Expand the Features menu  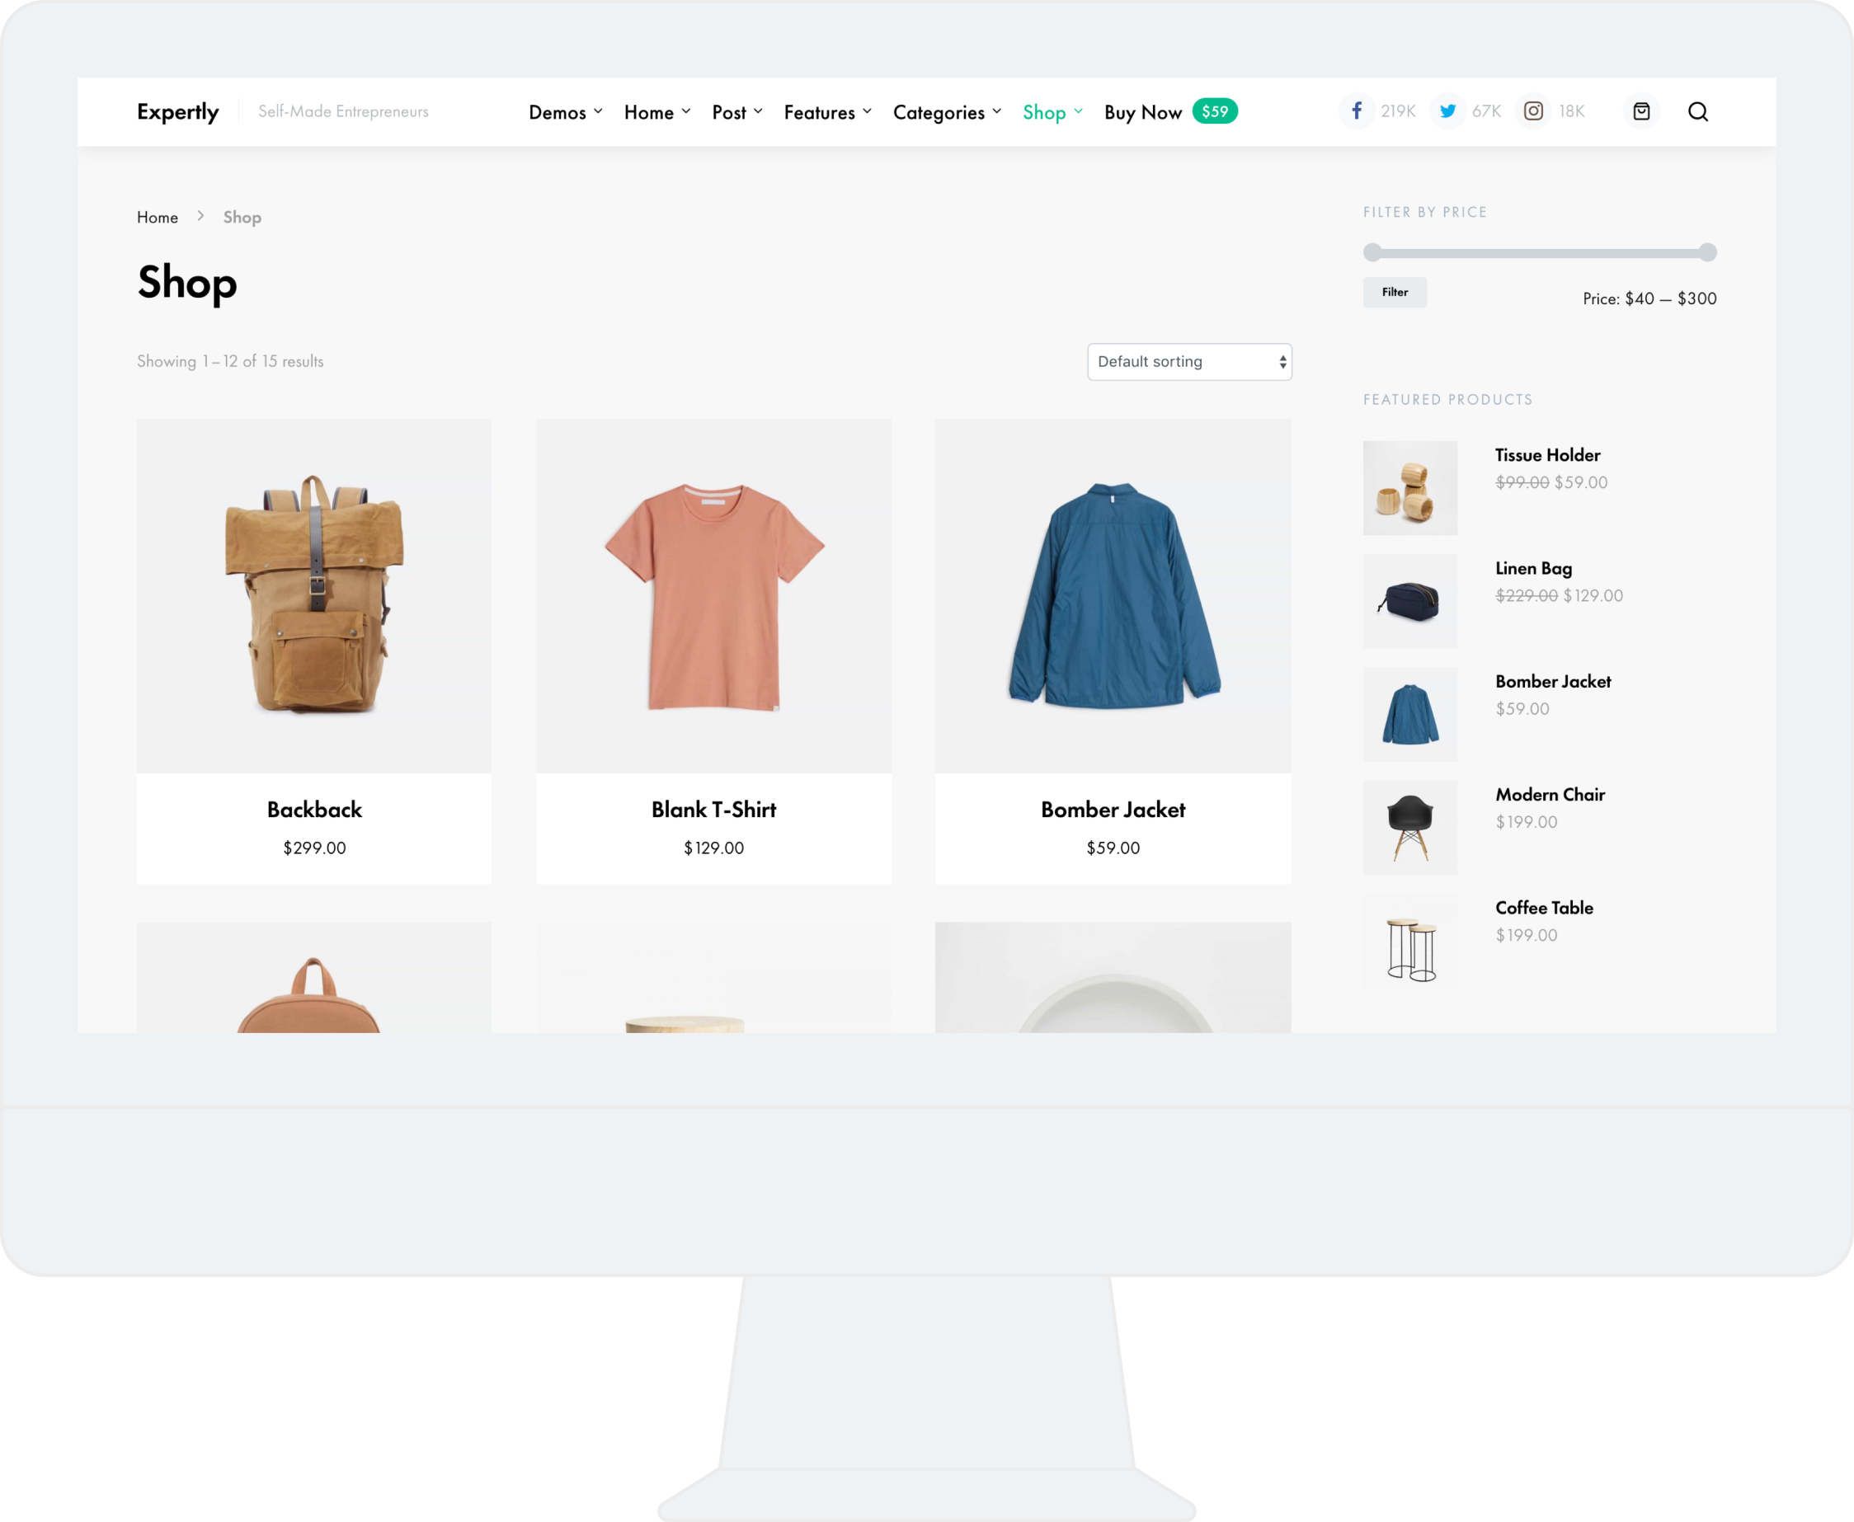coord(828,112)
